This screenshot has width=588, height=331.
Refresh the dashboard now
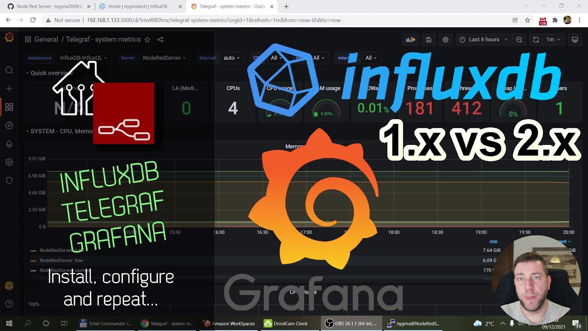tap(536, 40)
